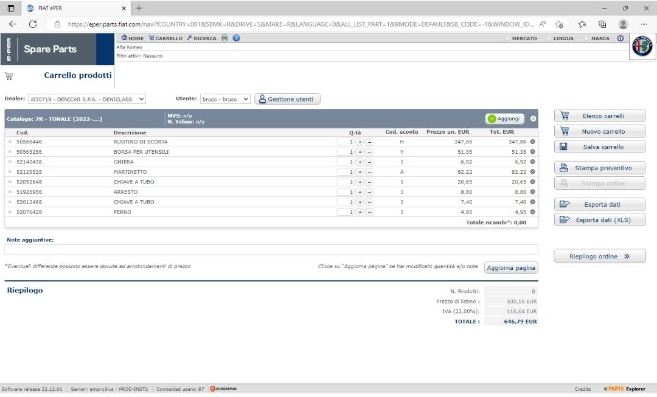
Task: Increase quantity of RUOTINO DI SCORTA
Action: (360, 142)
